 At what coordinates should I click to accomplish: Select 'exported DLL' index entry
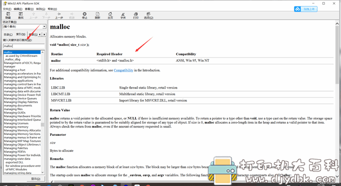tap(14, 162)
